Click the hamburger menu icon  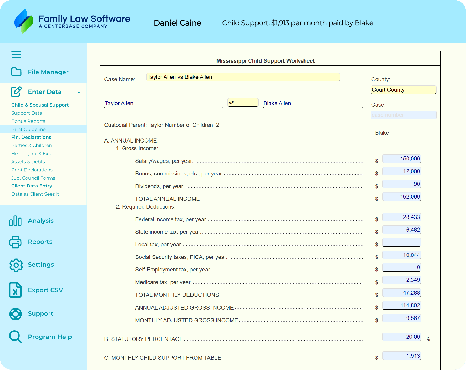(16, 54)
